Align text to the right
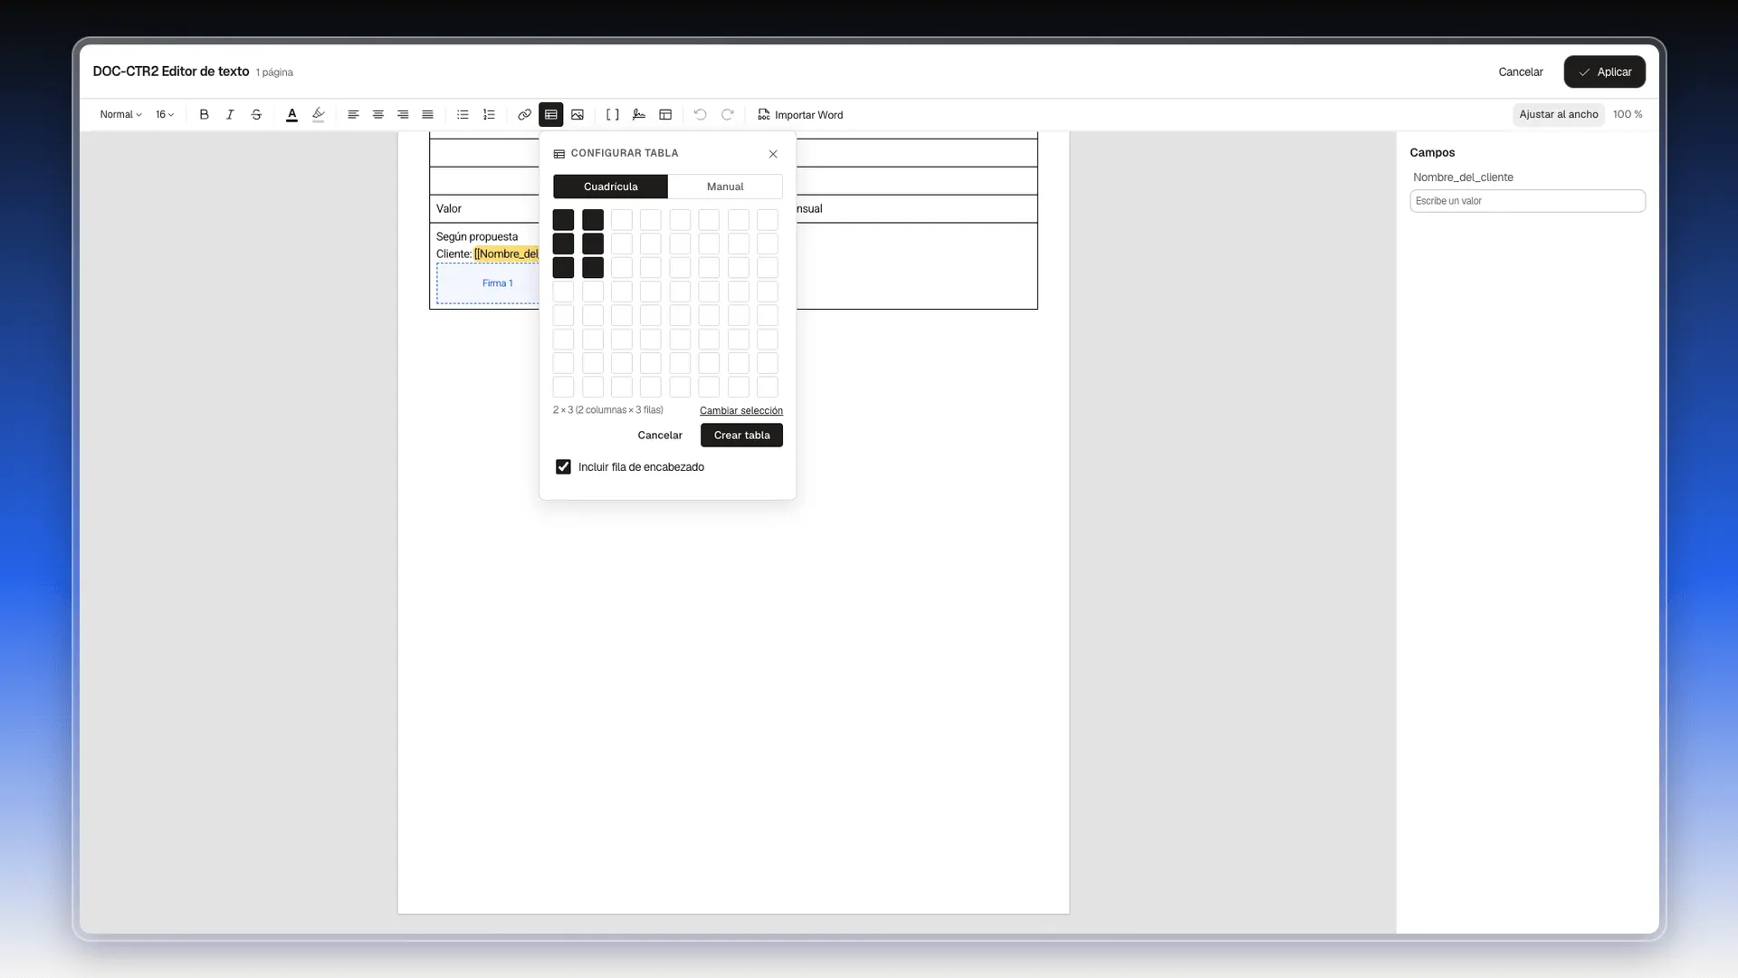 click(403, 115)
